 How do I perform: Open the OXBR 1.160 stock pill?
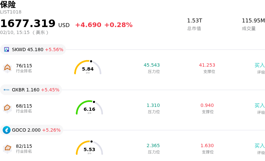coord(31,90)
